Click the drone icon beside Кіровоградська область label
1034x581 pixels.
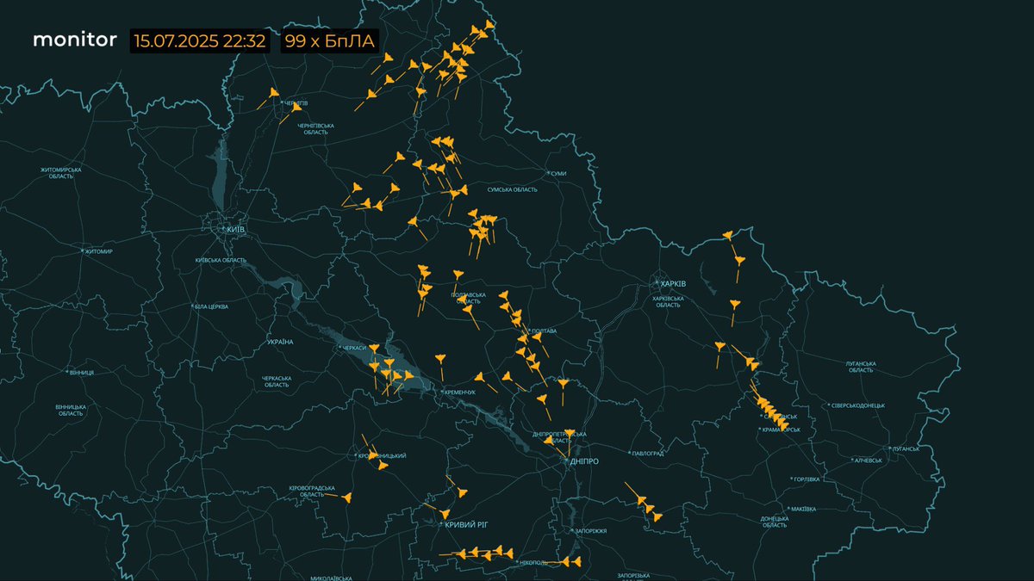(x=347, y=498)
